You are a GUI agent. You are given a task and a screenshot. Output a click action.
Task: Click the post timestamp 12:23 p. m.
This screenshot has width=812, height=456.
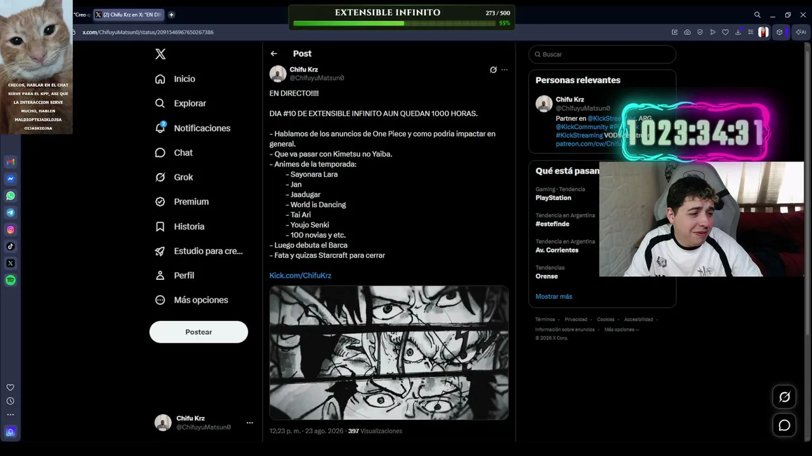tap(306, 431)
